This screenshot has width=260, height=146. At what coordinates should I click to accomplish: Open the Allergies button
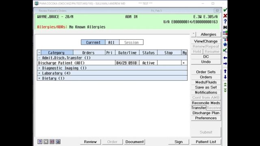point(208,34)
